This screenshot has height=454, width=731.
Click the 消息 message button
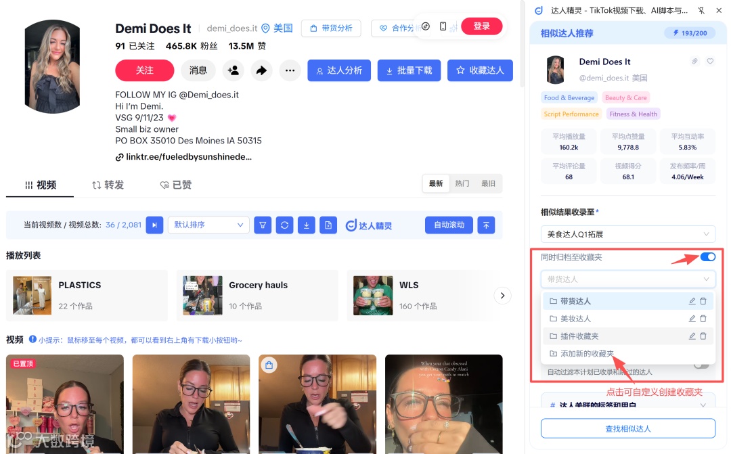[198, 70]
